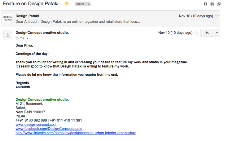Screen dimensions: 228x141
Task: Click the yellow importance marker tag
Action: tap(66, 4)
